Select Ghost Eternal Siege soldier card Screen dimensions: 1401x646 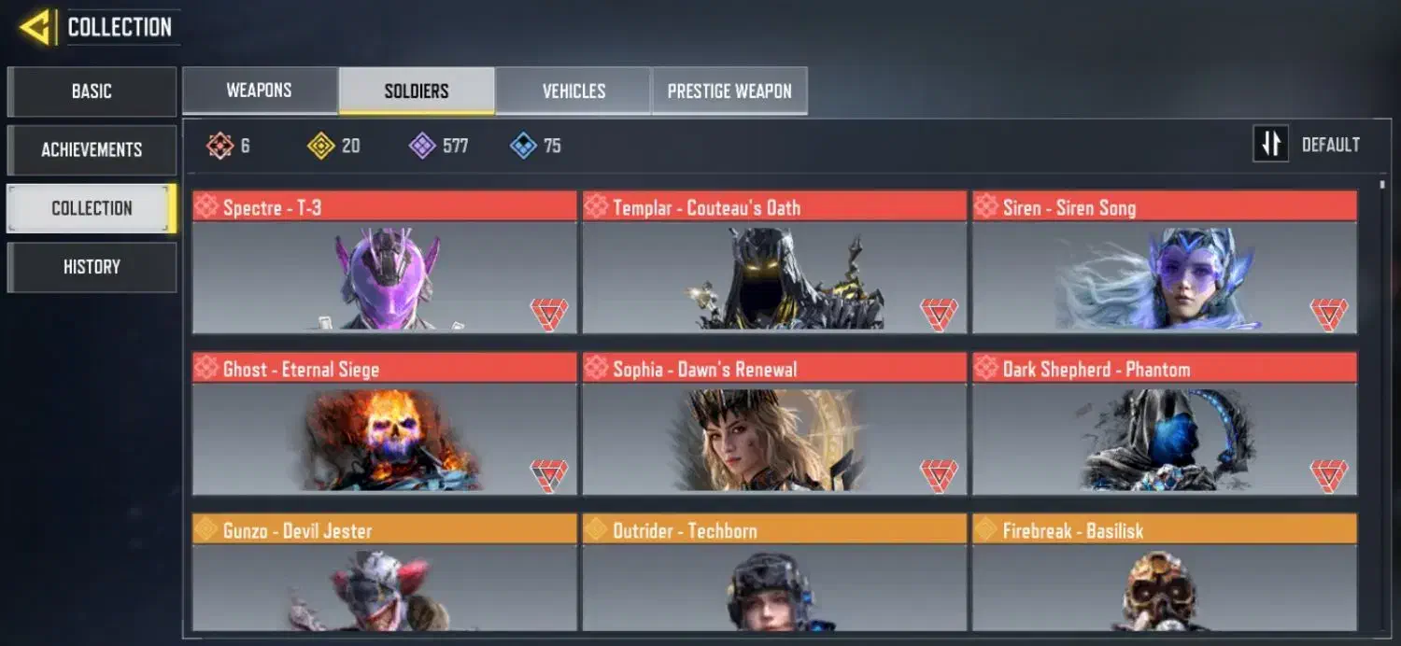coord(385,424)
